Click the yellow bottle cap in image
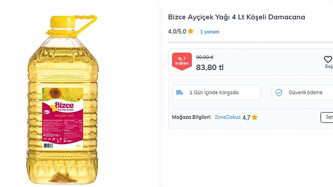 [63, 22]
